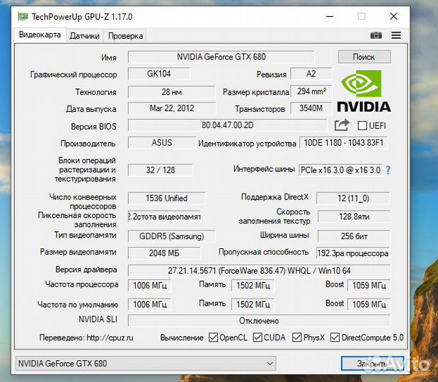Minimize the GPU-Z window
Image resolution: width=438 pixels, height=382 pixels.
point(330,16)
